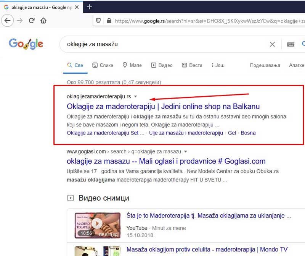Open a new tab with plus icon
305x256 pixels.
click(x=89, y=7)
